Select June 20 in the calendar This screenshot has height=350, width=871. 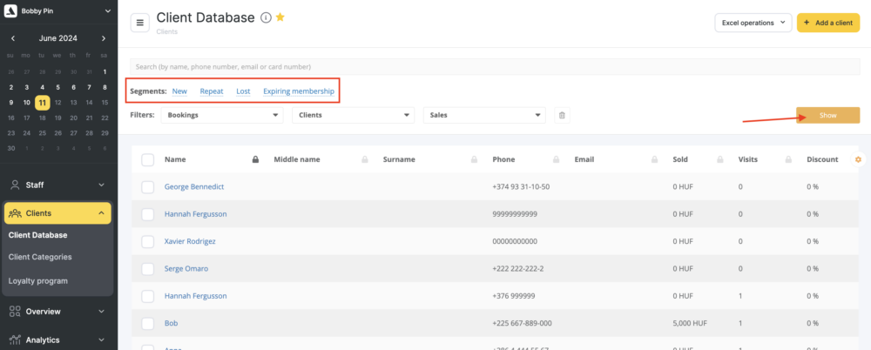point(73,118)
